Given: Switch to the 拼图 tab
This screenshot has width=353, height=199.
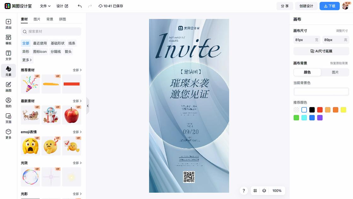Looking at the screenshot, I should [x=63, y=19].
